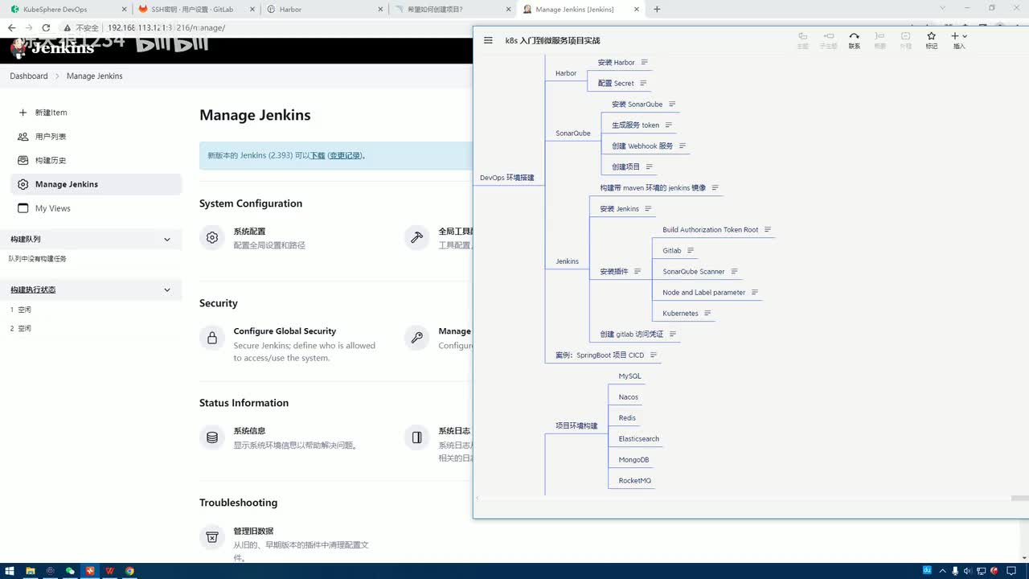This screenshot has height=579, width=1029.
Task: Switch to KubeSphere DevOps browser tab
Action: click(66, 9)
